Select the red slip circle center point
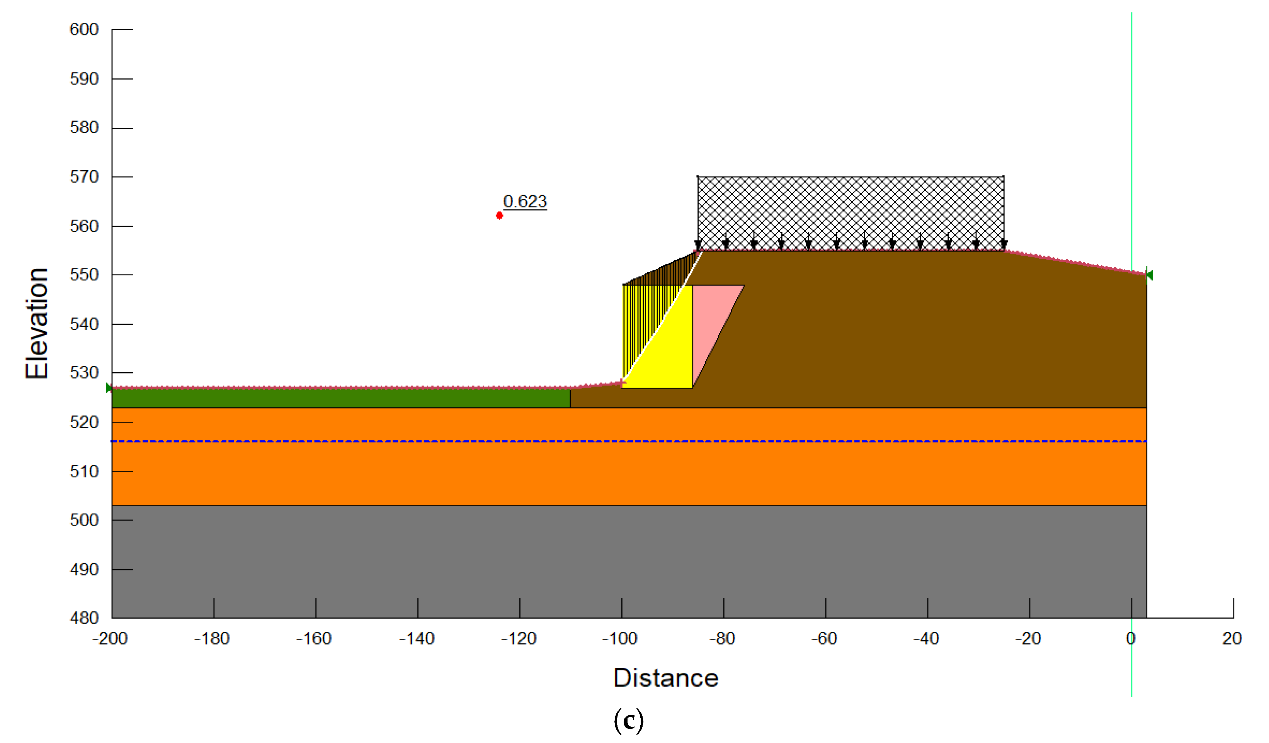1269x743 pixels. pos(499,215)
